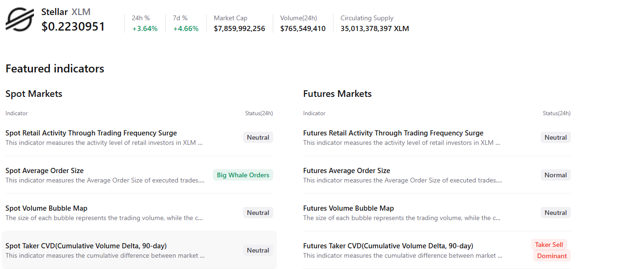Click Neutral badge for Spot Volume Bubble Map
Viewport: 618px width, 269px height.
pos(258,213)
